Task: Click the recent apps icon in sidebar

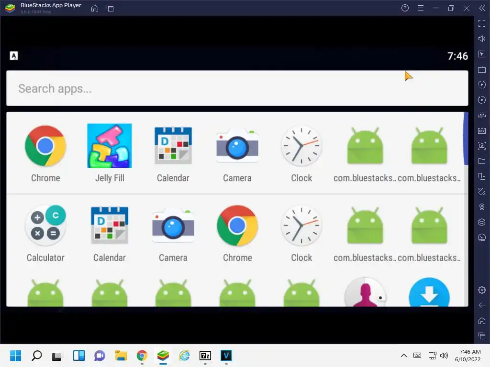Action: click(482, 336)
